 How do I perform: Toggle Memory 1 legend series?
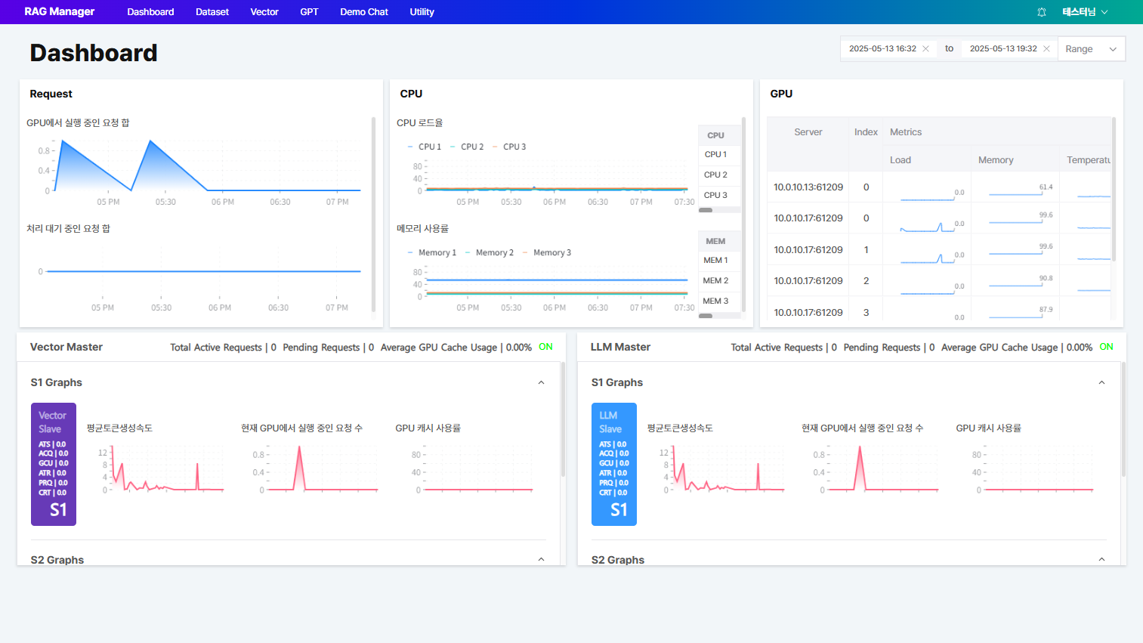pos(432,252)
